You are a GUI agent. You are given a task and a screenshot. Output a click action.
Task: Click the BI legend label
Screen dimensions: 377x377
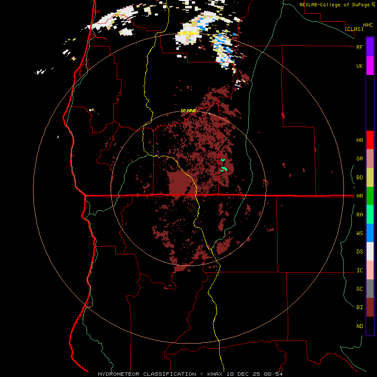pos(359,307)
